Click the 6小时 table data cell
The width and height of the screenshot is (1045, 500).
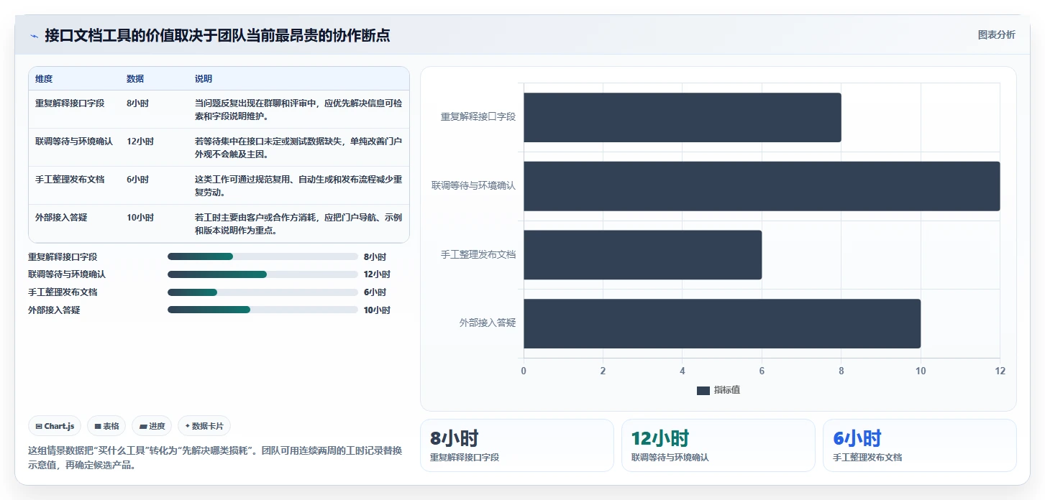click(x=137, y=179)
